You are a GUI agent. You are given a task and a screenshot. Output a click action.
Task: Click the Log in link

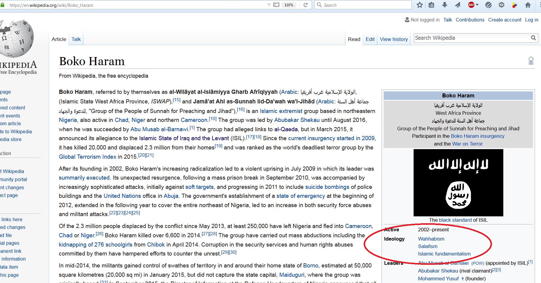531,20
